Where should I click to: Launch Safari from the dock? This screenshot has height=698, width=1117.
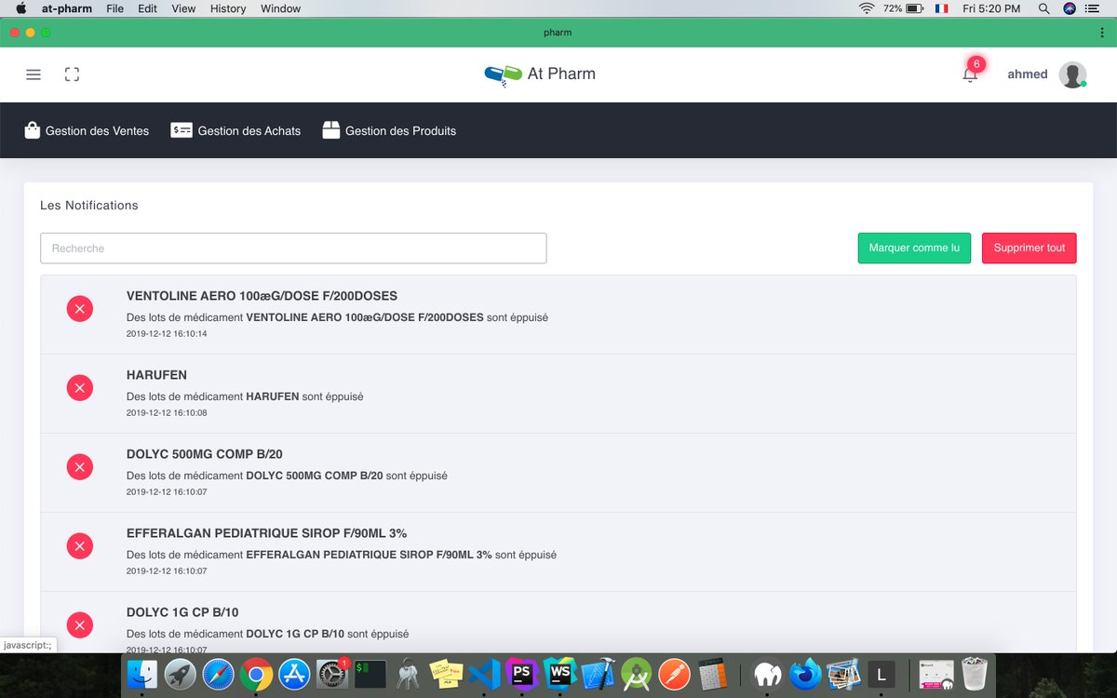tap(219, 674)
